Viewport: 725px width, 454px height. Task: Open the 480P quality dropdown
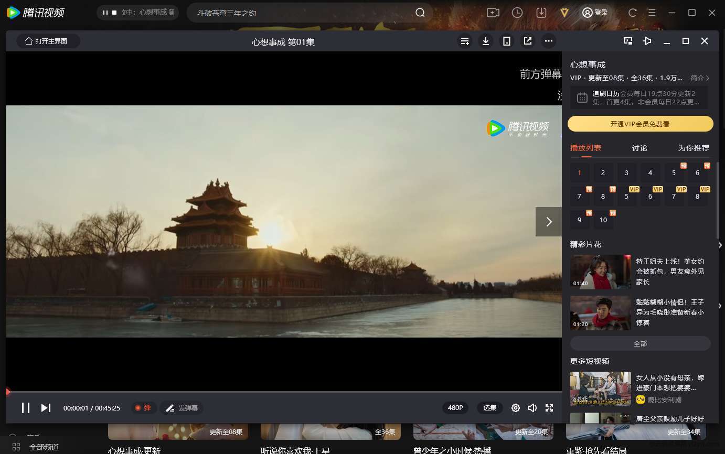(455, 408)
